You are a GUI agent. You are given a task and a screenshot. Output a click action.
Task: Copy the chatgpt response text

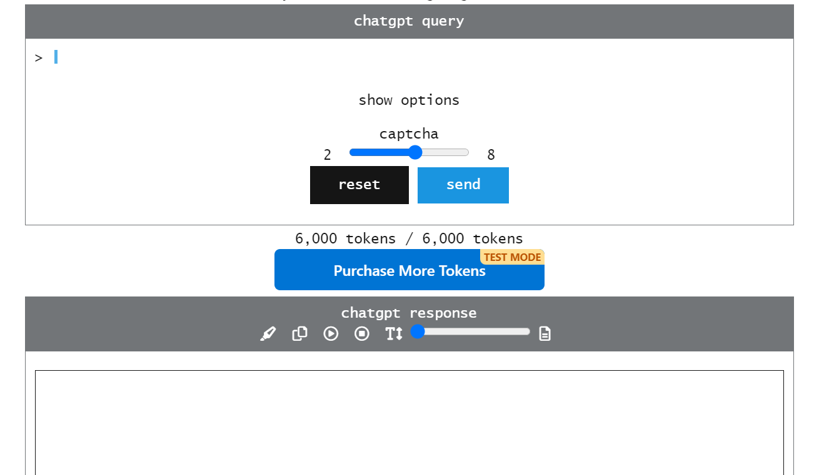point(299,333)
